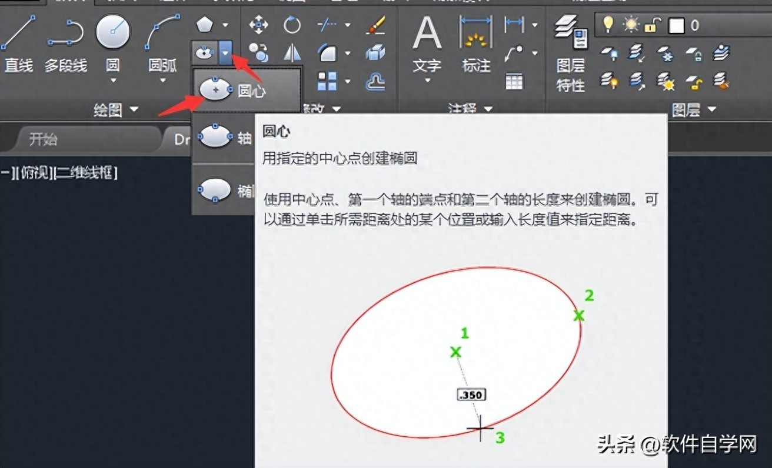Click the Rotate tool icon
This screenshot has width=772, height=468.
292,25
